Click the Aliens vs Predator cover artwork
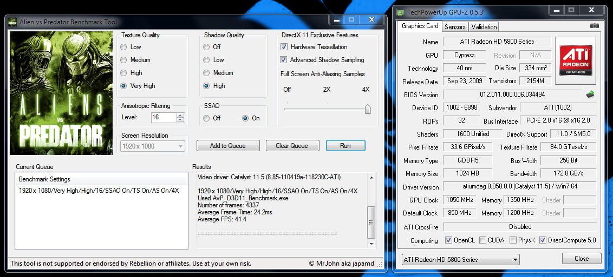The image size is (613, 277). click(61, 93)
